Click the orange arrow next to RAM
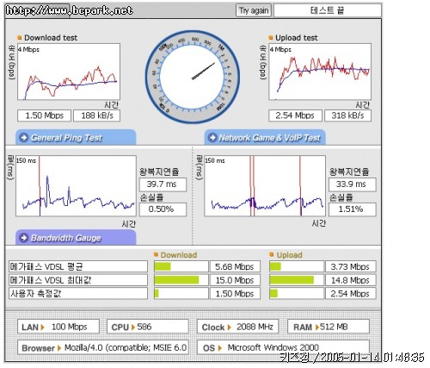 [317, 327]
